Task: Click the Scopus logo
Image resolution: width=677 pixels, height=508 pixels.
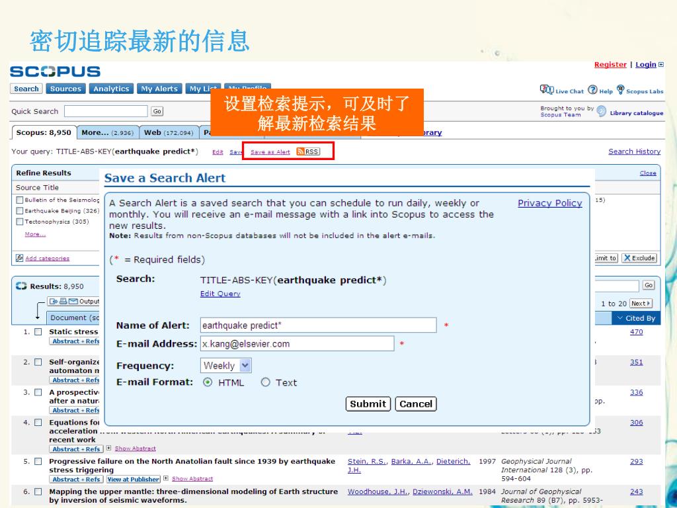Action: pyautogui.click(x=56, y=71)
